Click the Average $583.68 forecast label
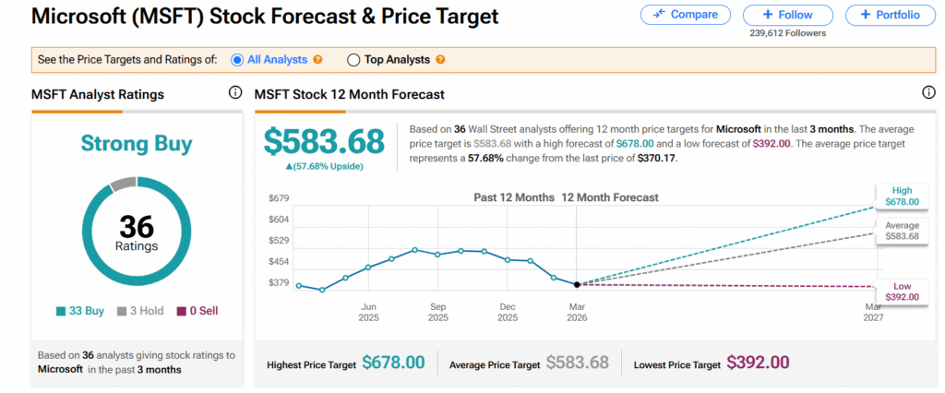 pos(900,231)
